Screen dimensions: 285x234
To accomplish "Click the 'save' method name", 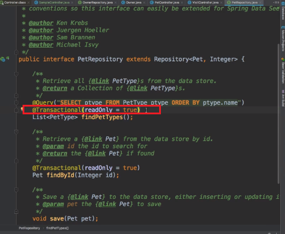I will pos(57,219).
